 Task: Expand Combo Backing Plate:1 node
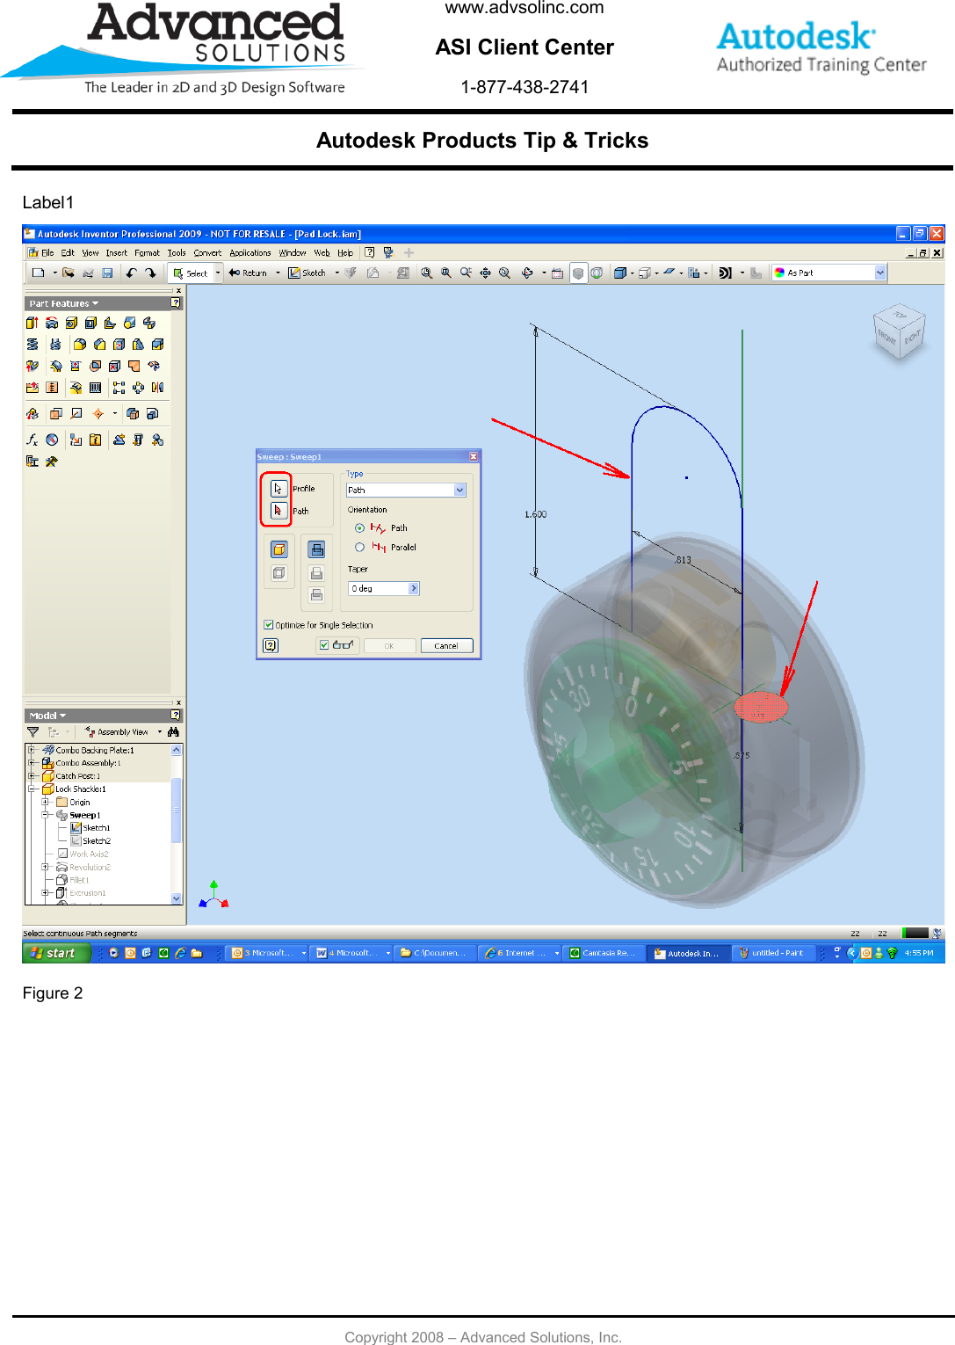pyautogui.click(x=32, y=750)
